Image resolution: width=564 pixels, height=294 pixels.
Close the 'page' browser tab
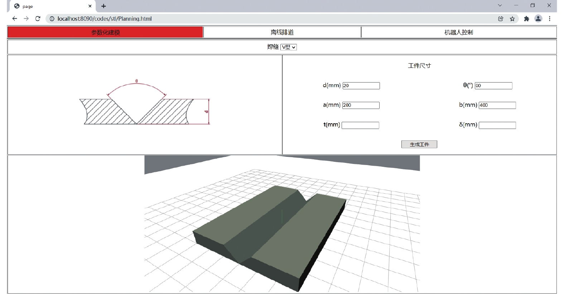coord(90,6)
